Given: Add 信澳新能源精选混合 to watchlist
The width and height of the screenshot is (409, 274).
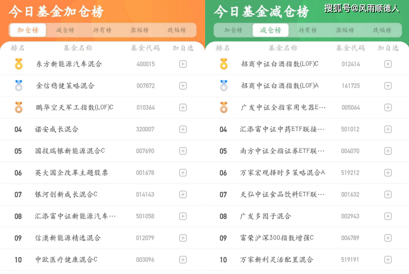Looking at the screenshot, I should pos(183,238).
